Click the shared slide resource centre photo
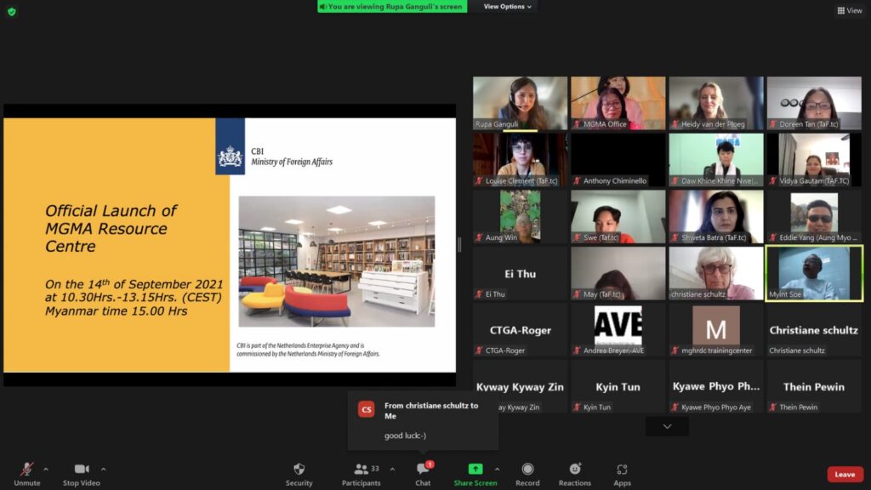Viewport: 871px width, 490px height. (x=337, y=261)
